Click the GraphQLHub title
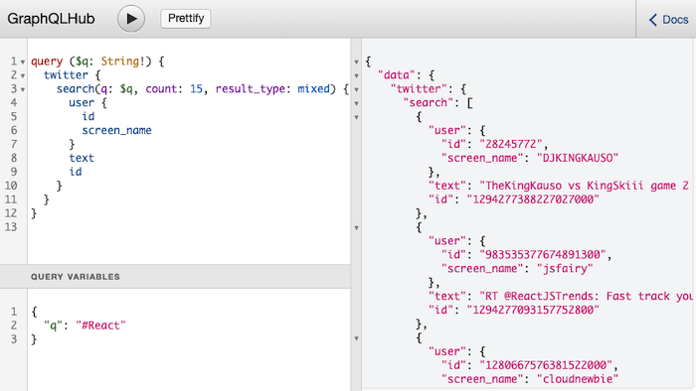The width and height of the screenshot is (696, 391). coord(51,19)
